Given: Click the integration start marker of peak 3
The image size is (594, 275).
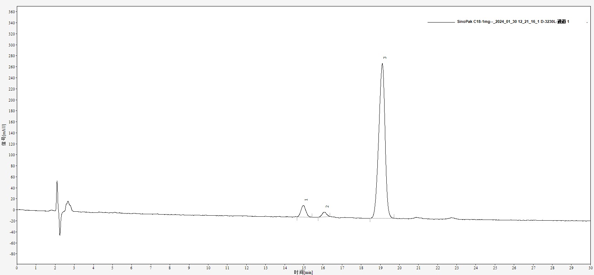Looking at the screenshot, I should tap(370, 220).
